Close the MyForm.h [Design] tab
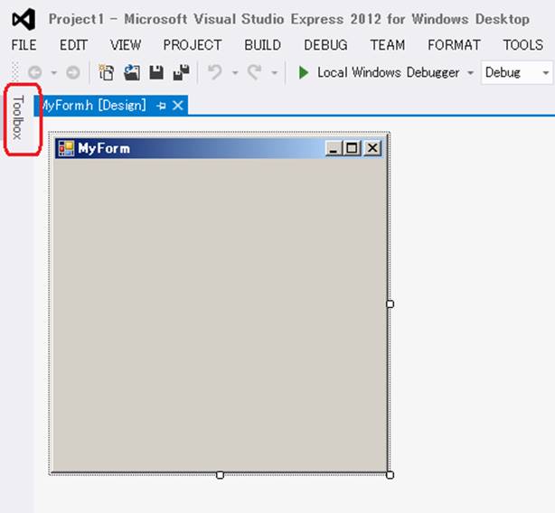Viewport: 555px width, 513px height. tap(178, 106)
